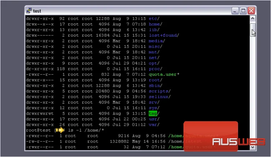The height and width of the screenshot is (157, 271).
Task: Click the PuTTY icon in the title bar
Action: pos(29,10)
